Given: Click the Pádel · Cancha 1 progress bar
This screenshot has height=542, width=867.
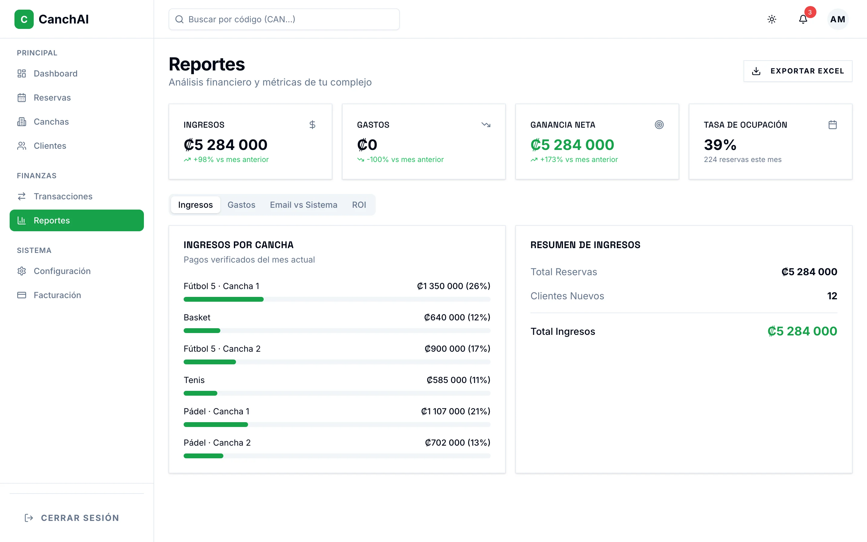Looking at the screenshot, I should tap(337, 425).
